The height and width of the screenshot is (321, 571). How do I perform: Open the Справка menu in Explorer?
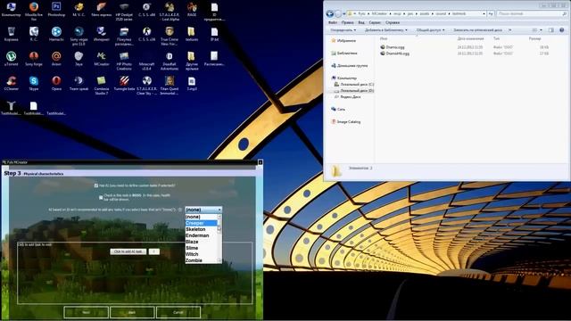[393, 22]
